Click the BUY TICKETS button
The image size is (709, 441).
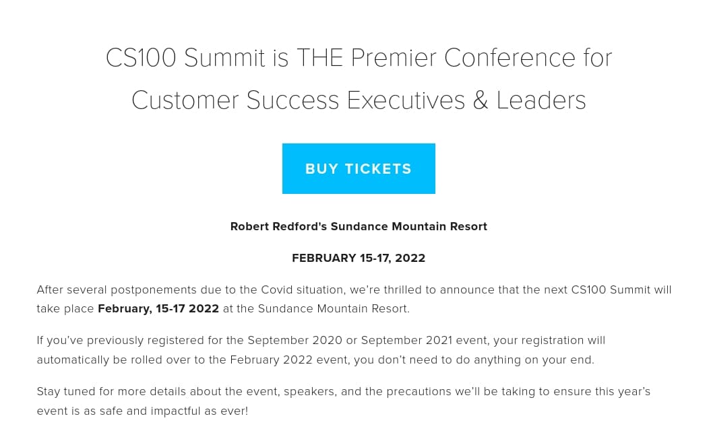coord(359,168)
